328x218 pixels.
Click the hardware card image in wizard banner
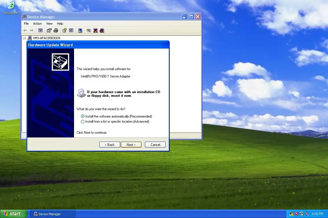[x=60, y=62]
